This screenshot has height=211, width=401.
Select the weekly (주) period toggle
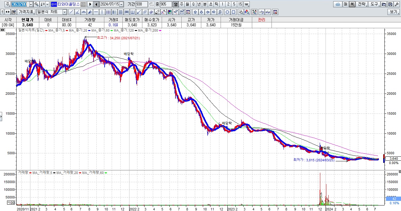[x=181, y=4]
